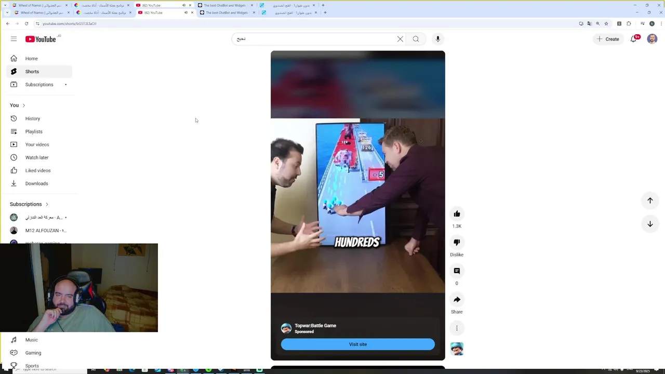Screen dimensions: 665x374
Task: Clear the search box with the X
Action: 400,39
